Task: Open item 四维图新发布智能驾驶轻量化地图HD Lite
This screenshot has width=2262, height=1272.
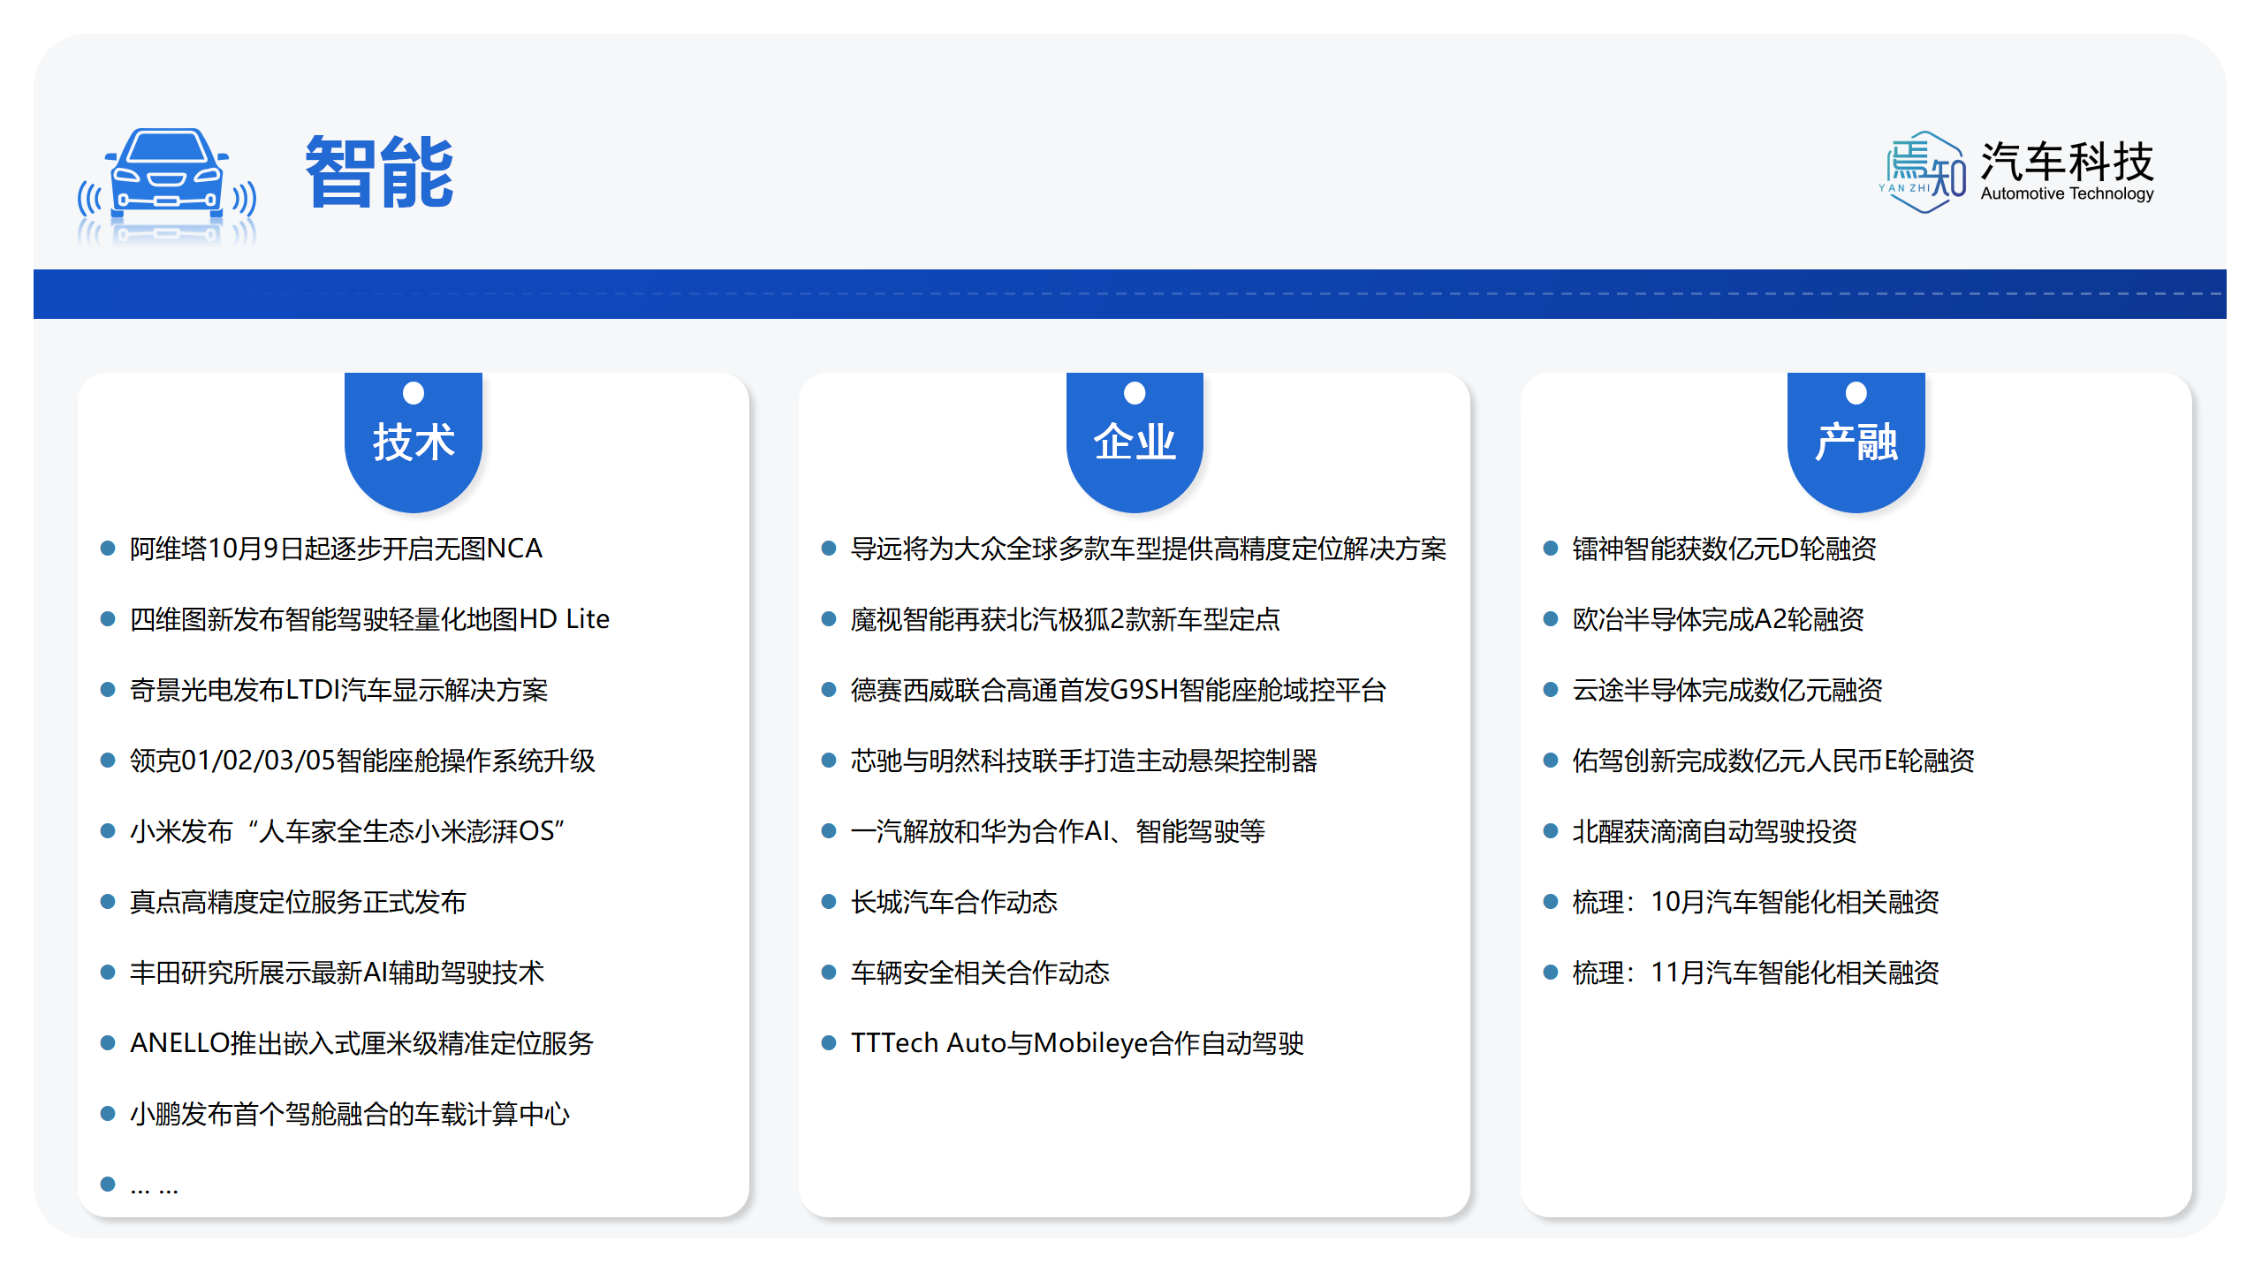Action: [369, 619]
